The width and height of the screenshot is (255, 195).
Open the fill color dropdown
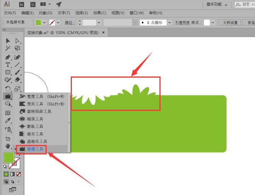pyautogui.click(x=44, y=23)
